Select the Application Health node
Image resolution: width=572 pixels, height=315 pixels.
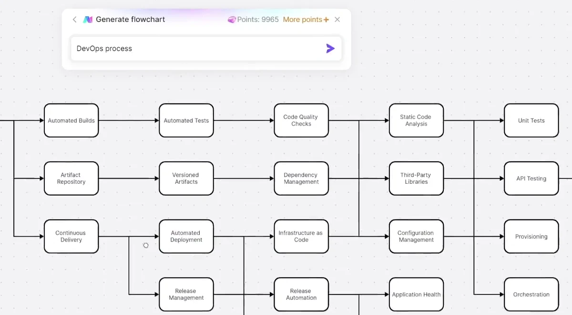416,294
